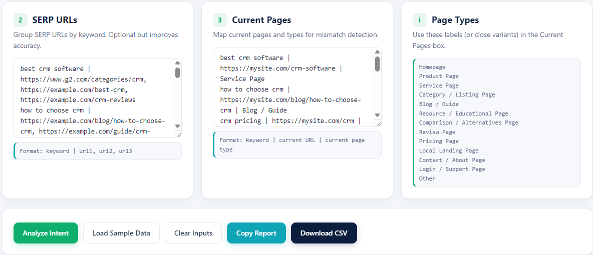Click the SERP URLs scrollbar down arrow
This screenshot has height=255, width=593.
click(x=177, y=126)
